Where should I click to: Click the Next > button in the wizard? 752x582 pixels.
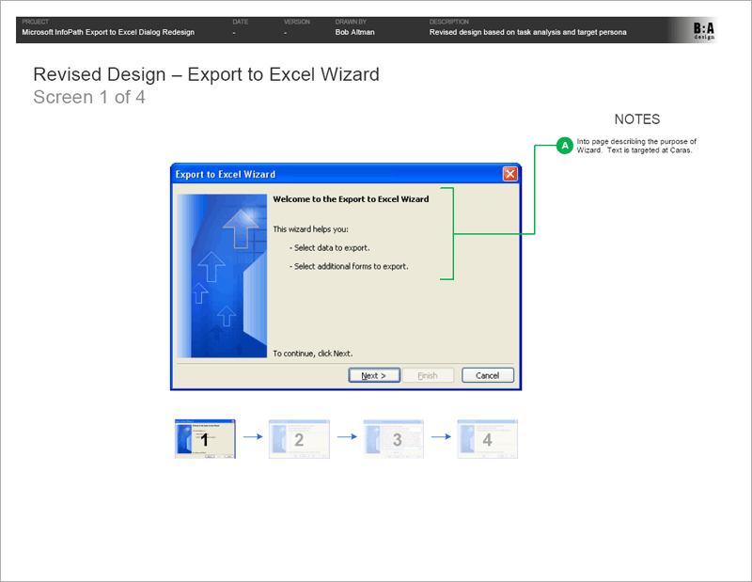(374, 375)
